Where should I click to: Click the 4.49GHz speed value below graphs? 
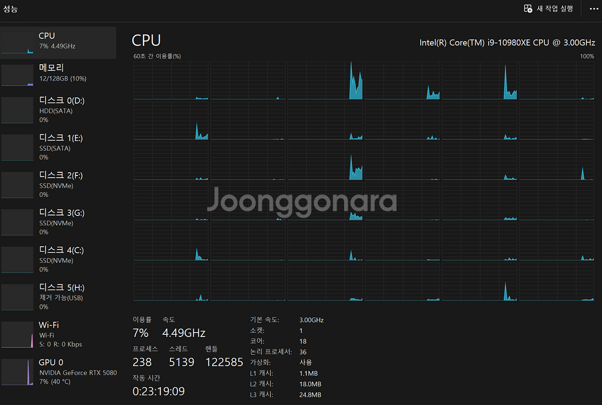coord(183,333)
